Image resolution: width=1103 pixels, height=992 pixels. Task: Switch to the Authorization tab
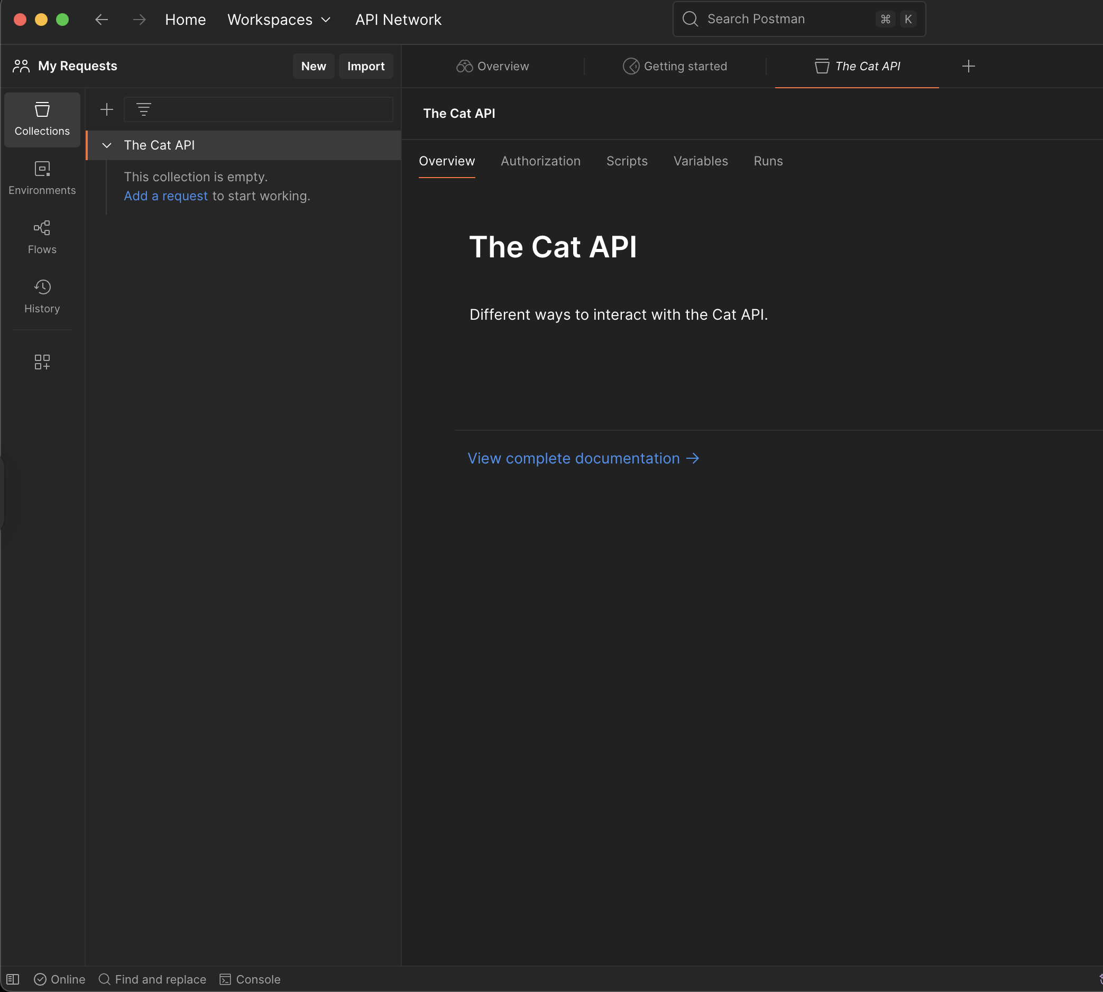click(540, 161)
